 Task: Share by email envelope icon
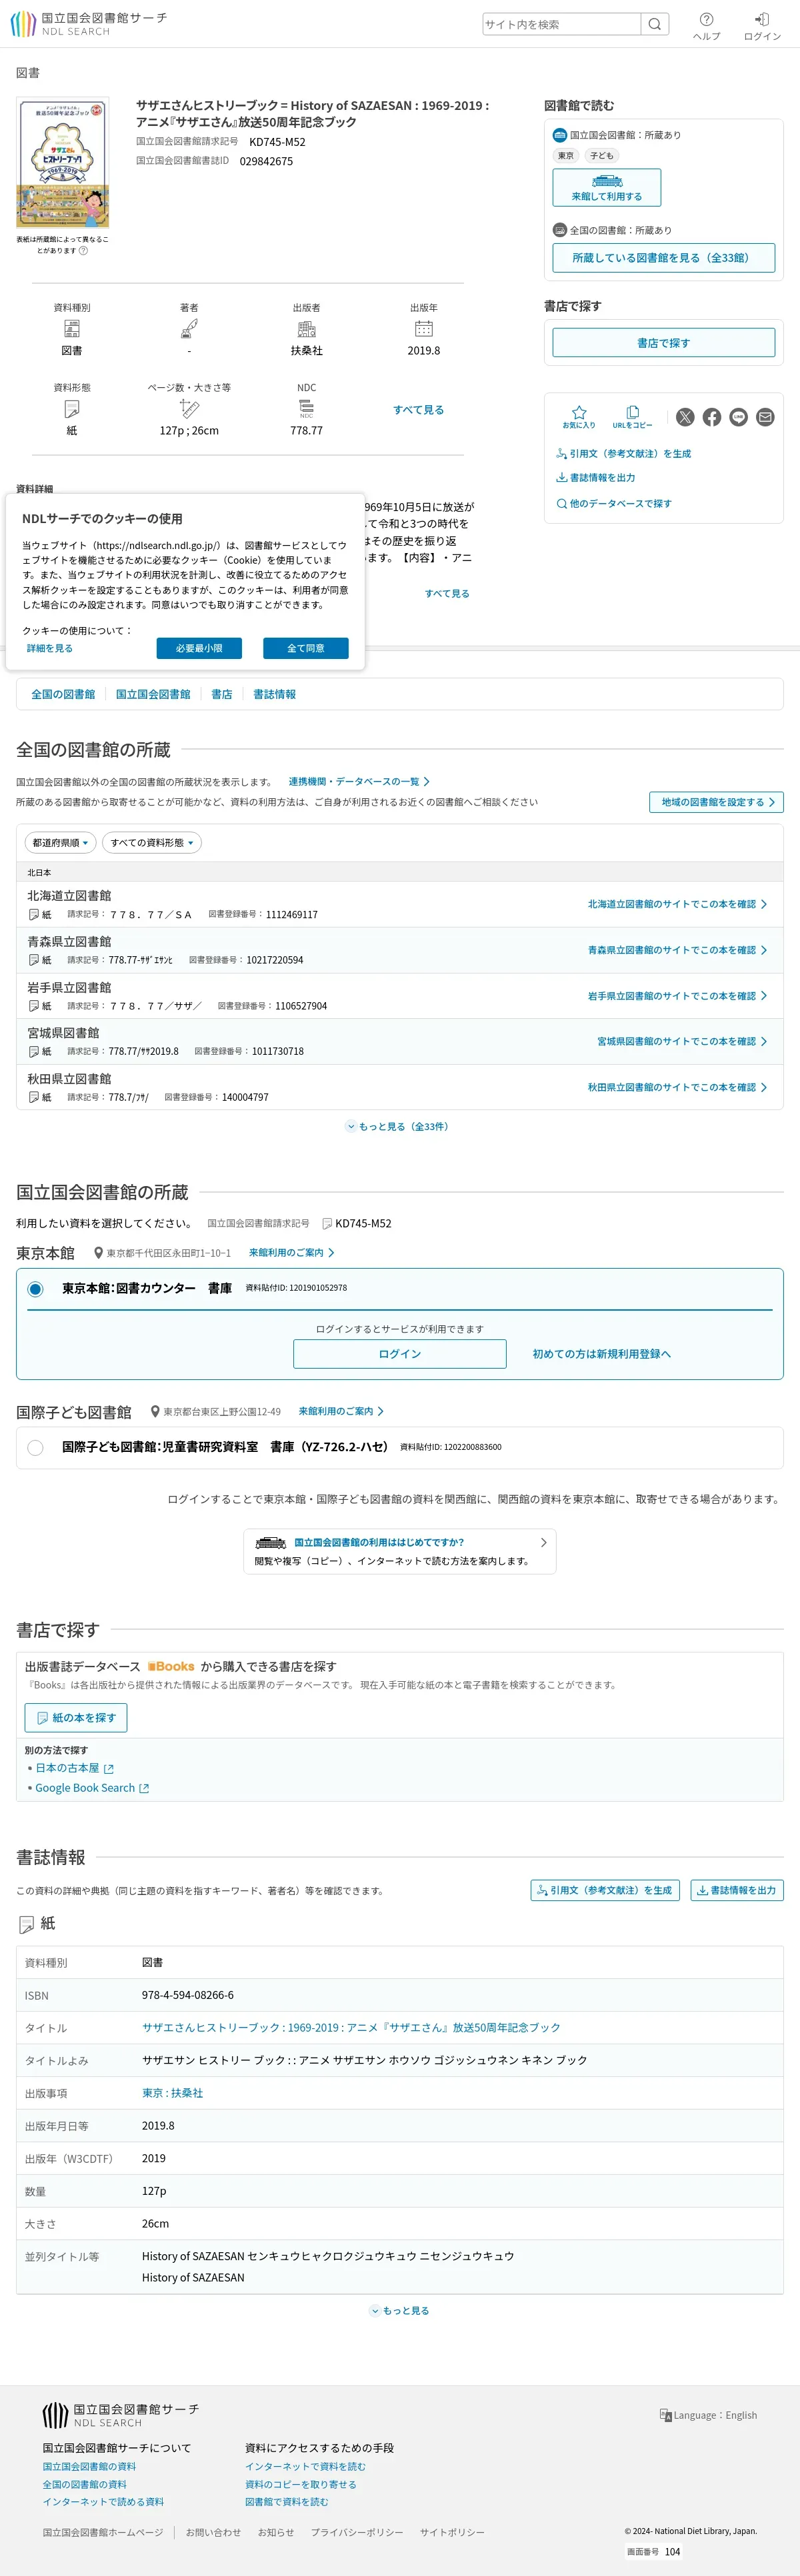point(765,417)
